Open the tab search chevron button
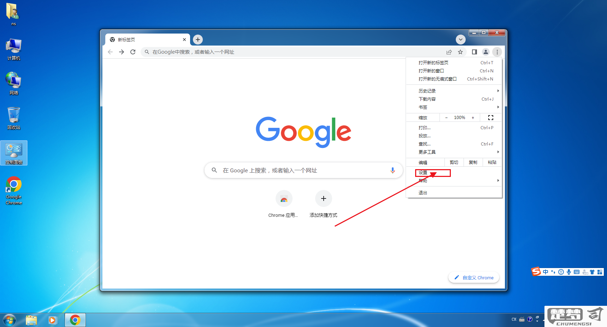 click(461, 40)
